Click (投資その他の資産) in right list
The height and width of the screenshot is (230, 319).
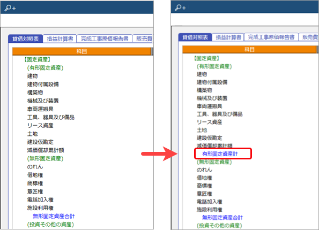coord(219,226)
